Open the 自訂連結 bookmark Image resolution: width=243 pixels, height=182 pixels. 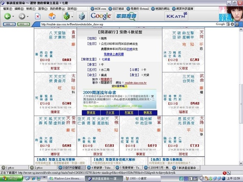(x=116, y=8)
